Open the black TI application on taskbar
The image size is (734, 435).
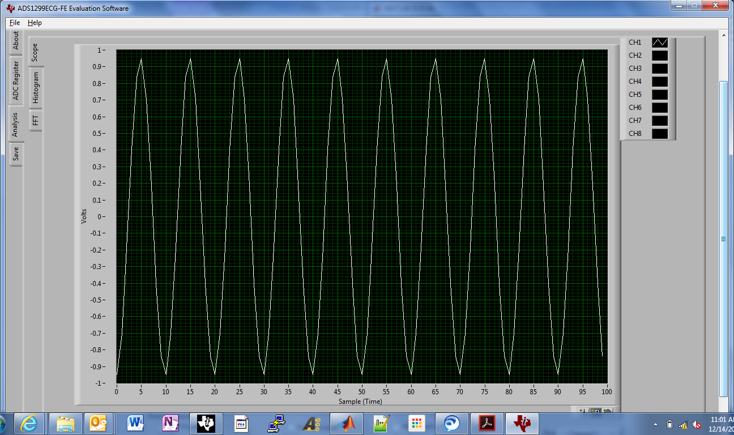[x=206, y=423]
